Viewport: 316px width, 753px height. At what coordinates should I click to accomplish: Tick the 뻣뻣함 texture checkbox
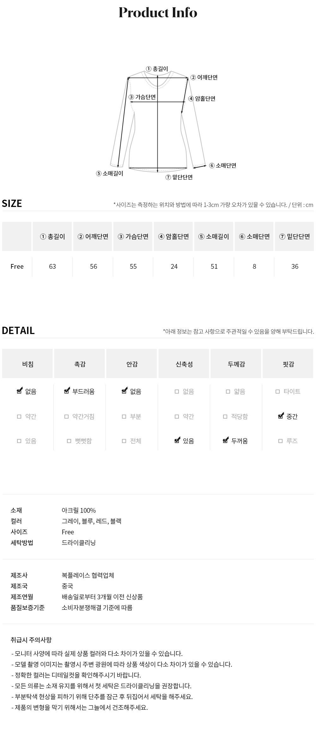tap(69, 441)
